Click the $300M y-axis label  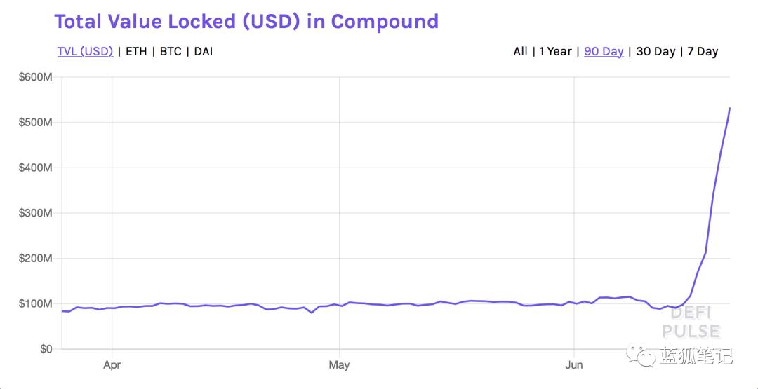[x=35, y=213]
